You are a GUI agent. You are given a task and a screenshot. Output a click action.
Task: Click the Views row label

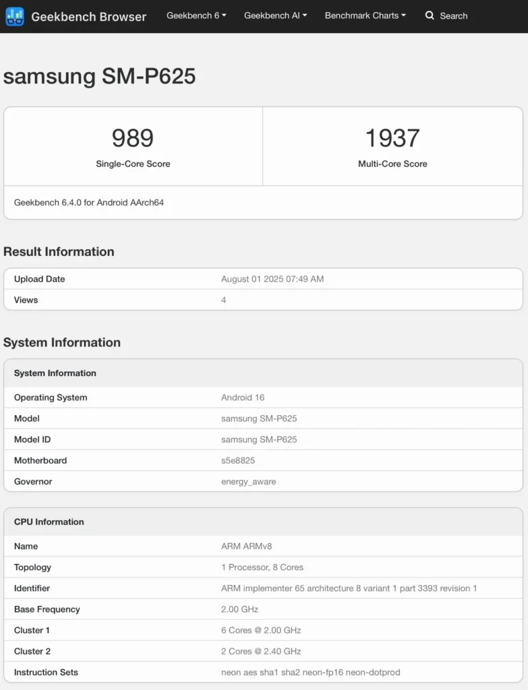(26, 300)
